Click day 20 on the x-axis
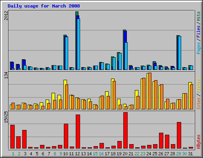Image resolution: width=203 pixels, height=158 pixels. click(x=125, y=154)
